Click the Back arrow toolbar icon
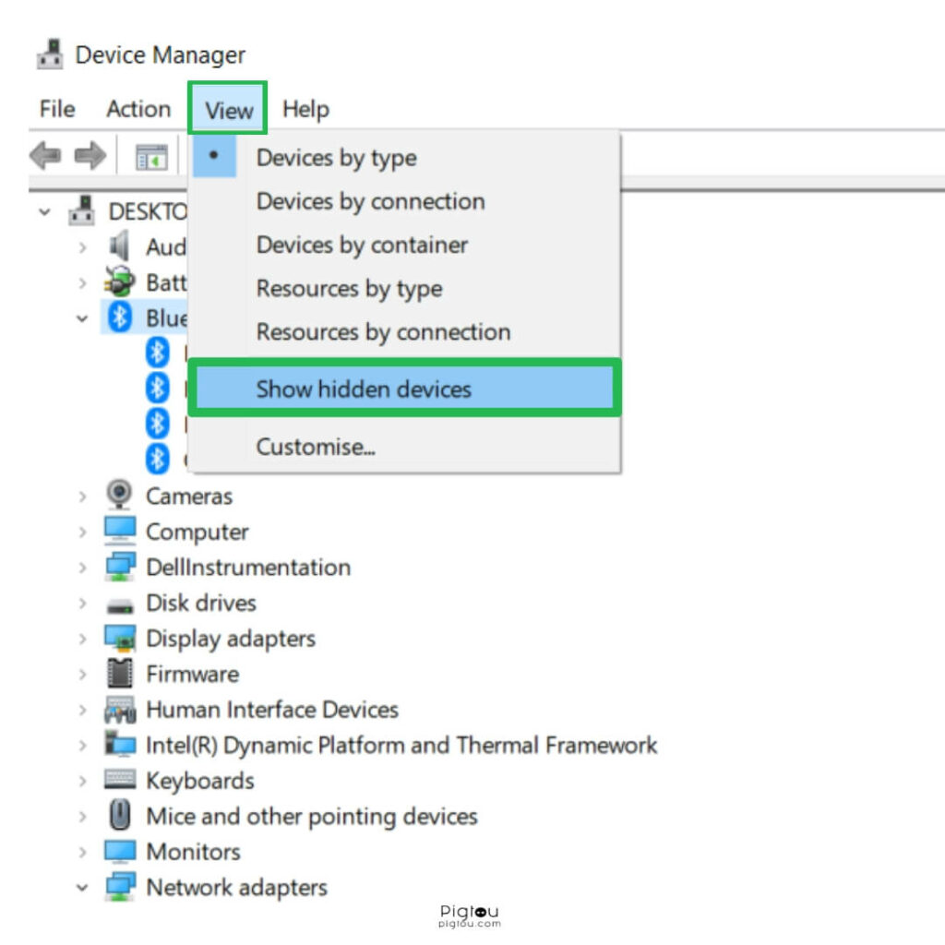This screenshot has width=945, height=945. pyautogui.click(x=45, y=156)
